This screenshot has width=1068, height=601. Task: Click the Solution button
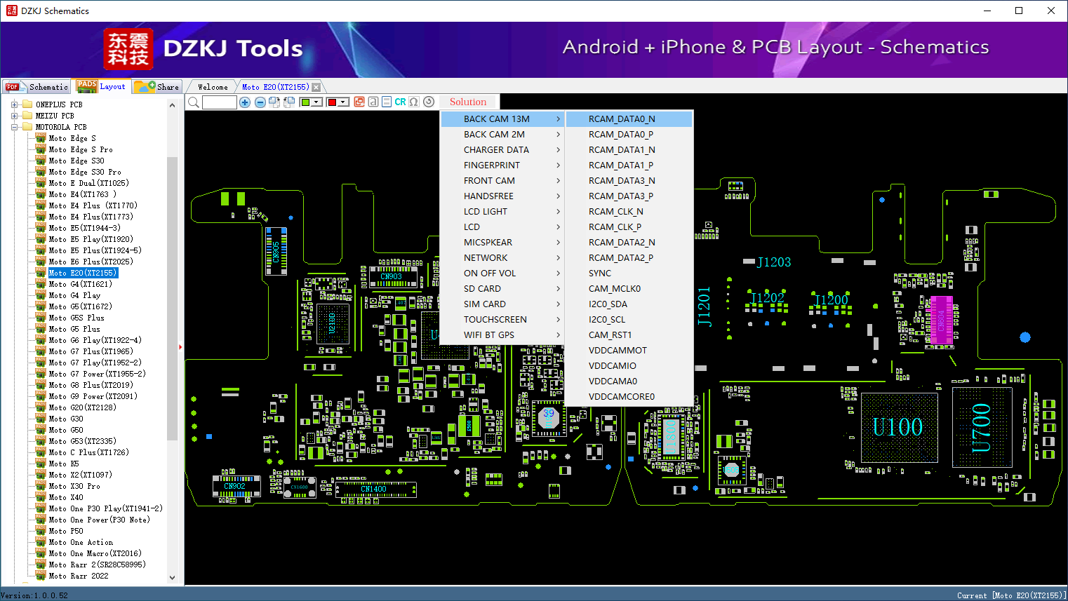(468, 102)
